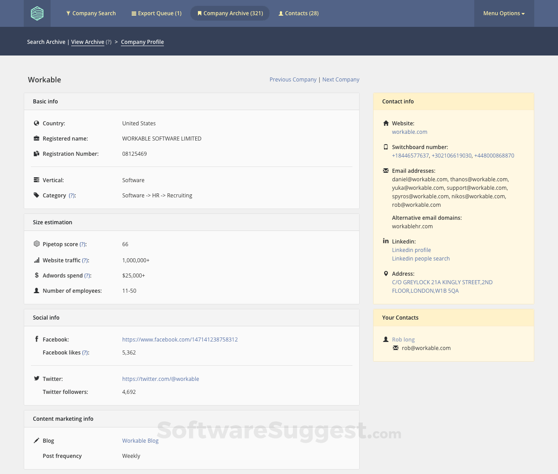558x474 pixels.
Task: Open the Contacts (28) tab
Action: pyautogui.click(x=299, y=13)
